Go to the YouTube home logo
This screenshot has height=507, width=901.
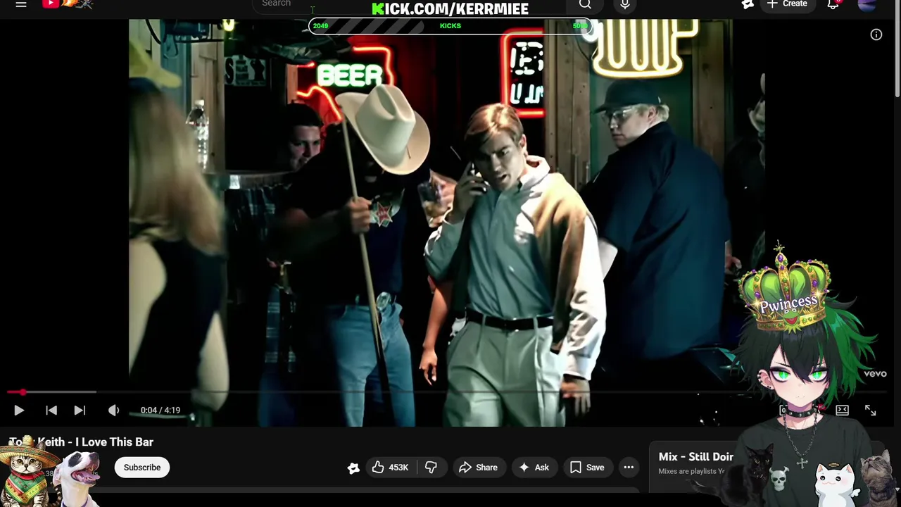[68, 4]
